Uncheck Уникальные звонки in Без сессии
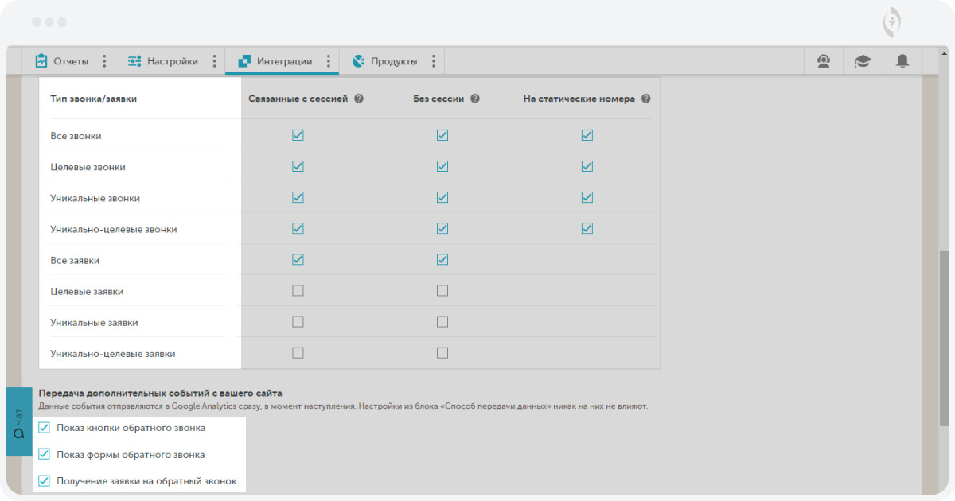The image size is (955, 501). tap(442, 197)
